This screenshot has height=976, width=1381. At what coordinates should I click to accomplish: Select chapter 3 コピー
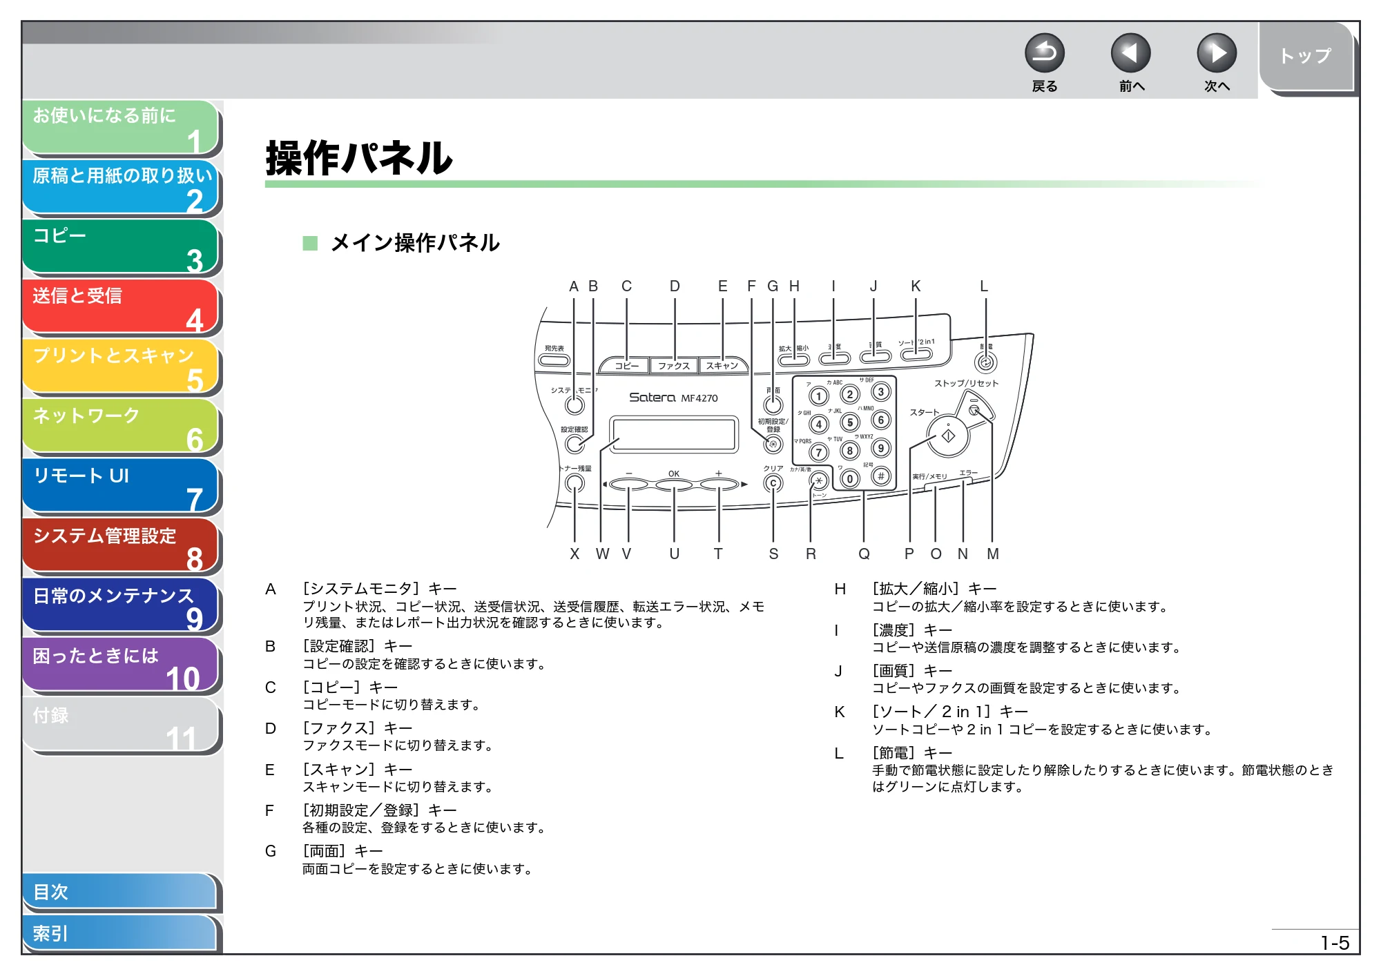click(x=121, y=246)
